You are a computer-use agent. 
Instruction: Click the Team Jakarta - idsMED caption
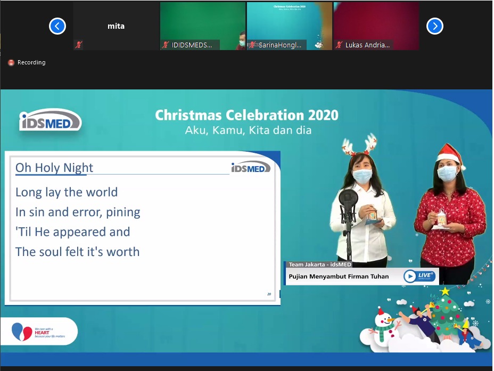point(320,265)
